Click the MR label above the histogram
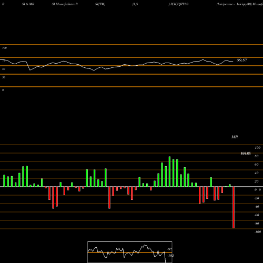263x263 pixels. [x=235, y=137]
